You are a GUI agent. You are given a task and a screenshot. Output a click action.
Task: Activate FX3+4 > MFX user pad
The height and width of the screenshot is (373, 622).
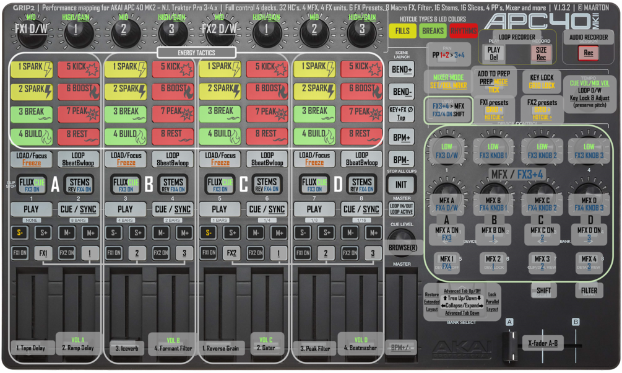448,109
